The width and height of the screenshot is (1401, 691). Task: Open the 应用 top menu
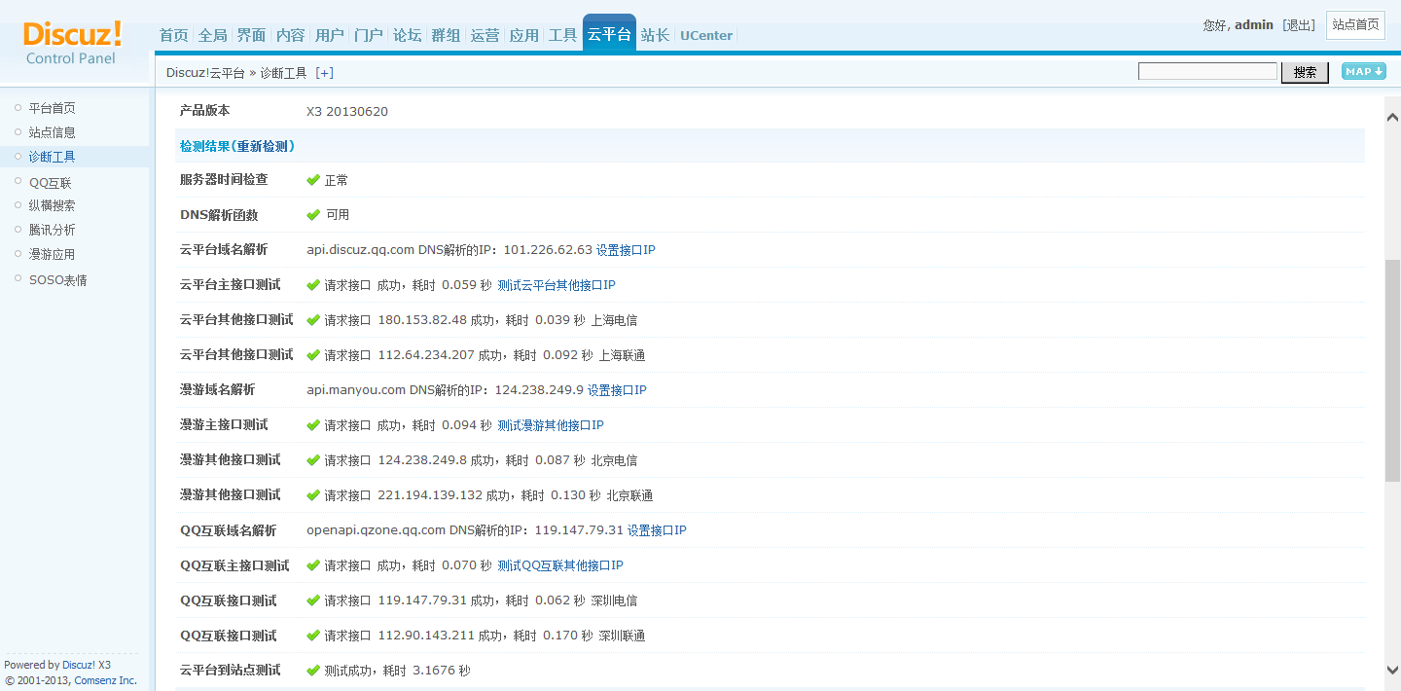tap(524, 35)
